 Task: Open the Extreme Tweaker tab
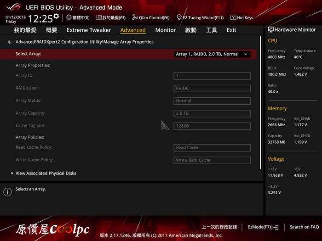pos(89,30)
